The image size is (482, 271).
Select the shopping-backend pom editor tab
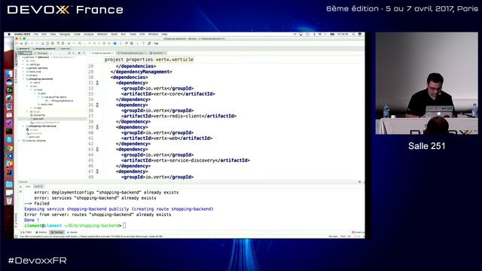[102, 53]
